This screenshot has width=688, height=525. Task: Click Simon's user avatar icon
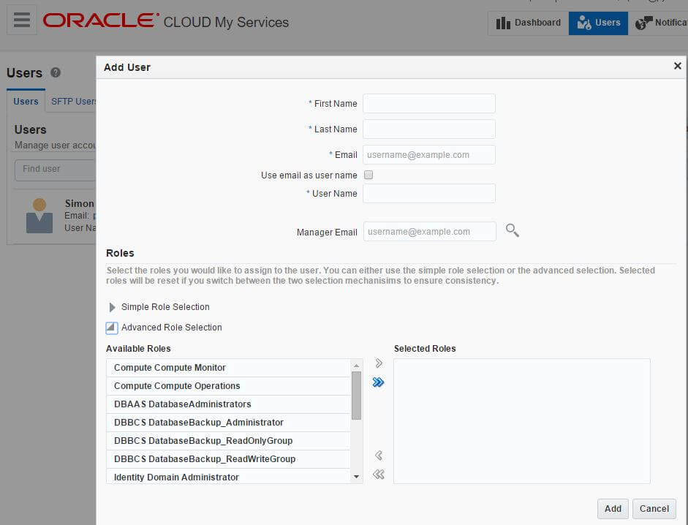[x=39, y=216]
